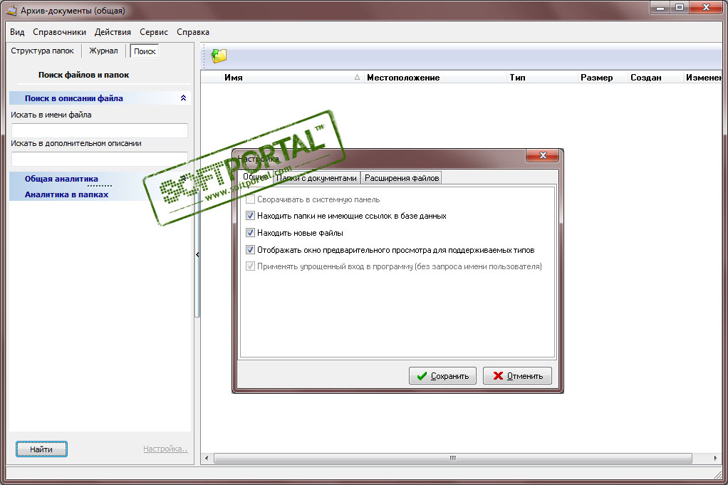This screenshot has height=485, width=728.
Task: Expand the Общая аналитика section
Action: tap(61, 179)
